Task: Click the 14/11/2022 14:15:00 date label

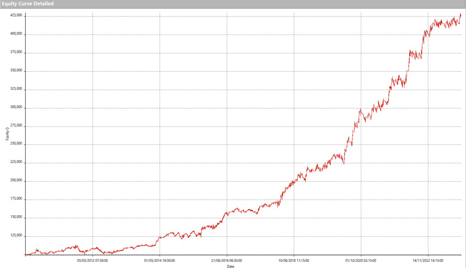Action: pyautogui.click(x=428, y=260)
